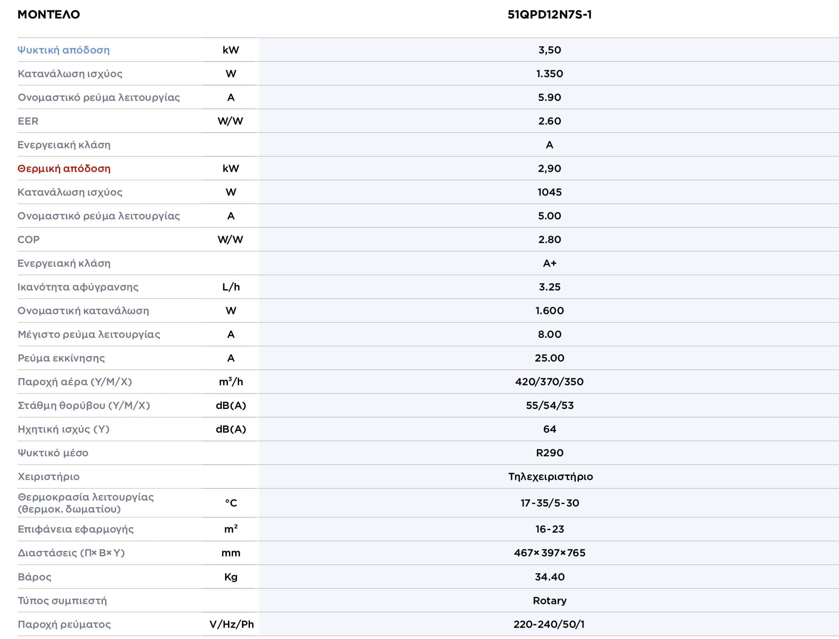The image size is (839, 639).
Task: Click the 467×397×765 dimensions value
Action: point(549,553)
